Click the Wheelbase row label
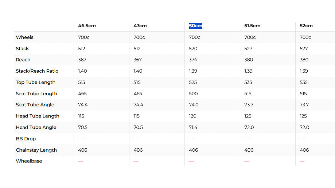This screenshot has width=335, height=188. click(29, 161)
